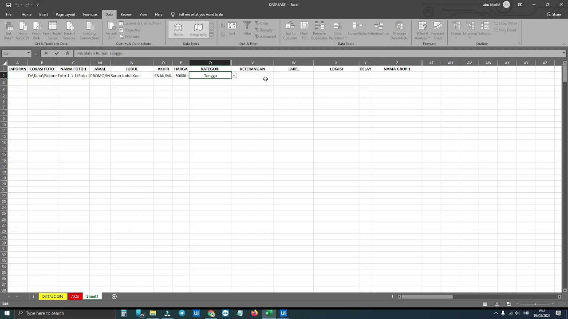
Task: Click the horizontal scrollbar thumb
Action: pyautogui.click(x=427, y=297)
